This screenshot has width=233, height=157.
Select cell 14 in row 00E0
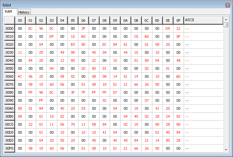coord(157,141)
